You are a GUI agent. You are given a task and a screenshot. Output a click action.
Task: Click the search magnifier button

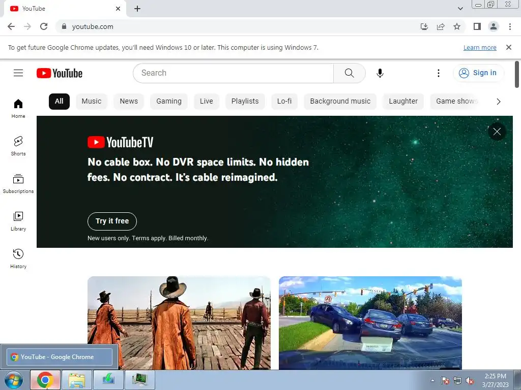point(349,73)
